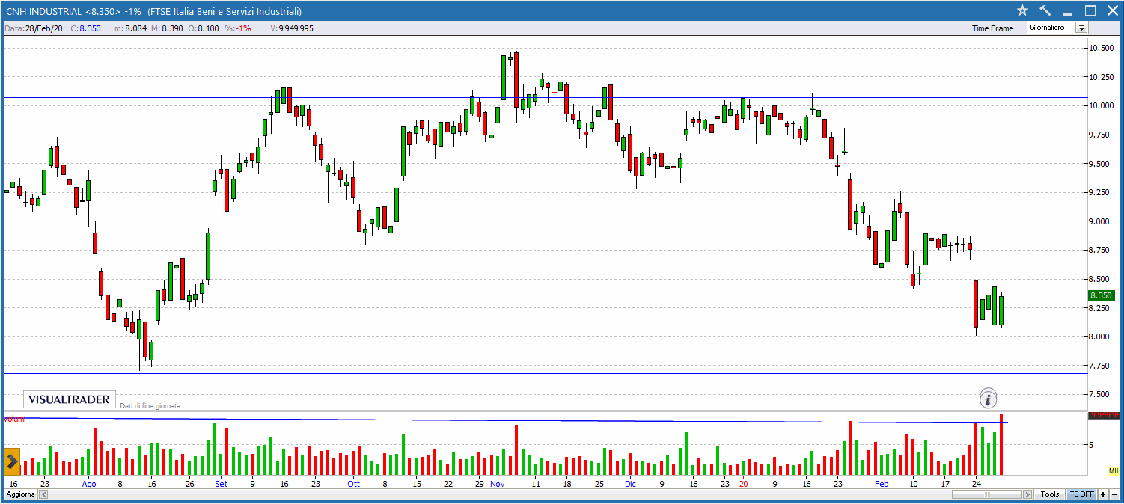Click the 10.500 price axis label
The width and height of the screenshot is (1124, 504).
coord(1102,48)
